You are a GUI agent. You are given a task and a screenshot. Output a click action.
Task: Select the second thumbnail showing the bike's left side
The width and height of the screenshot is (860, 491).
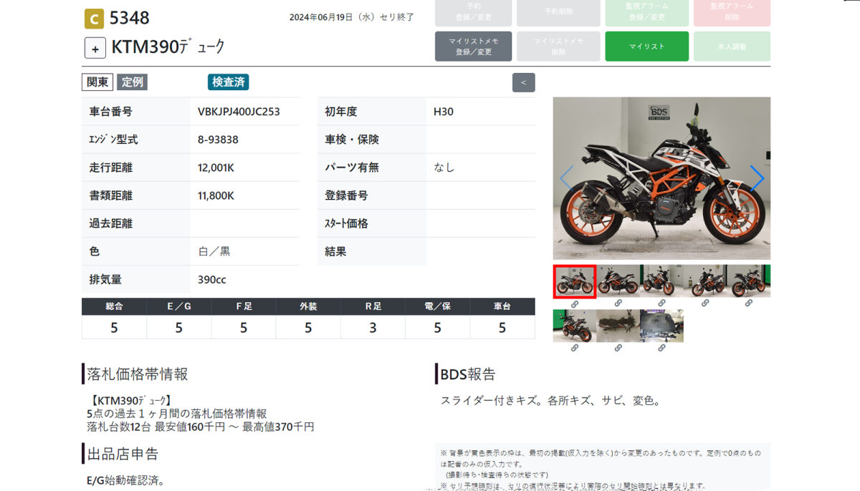click(x=618, y=281)
